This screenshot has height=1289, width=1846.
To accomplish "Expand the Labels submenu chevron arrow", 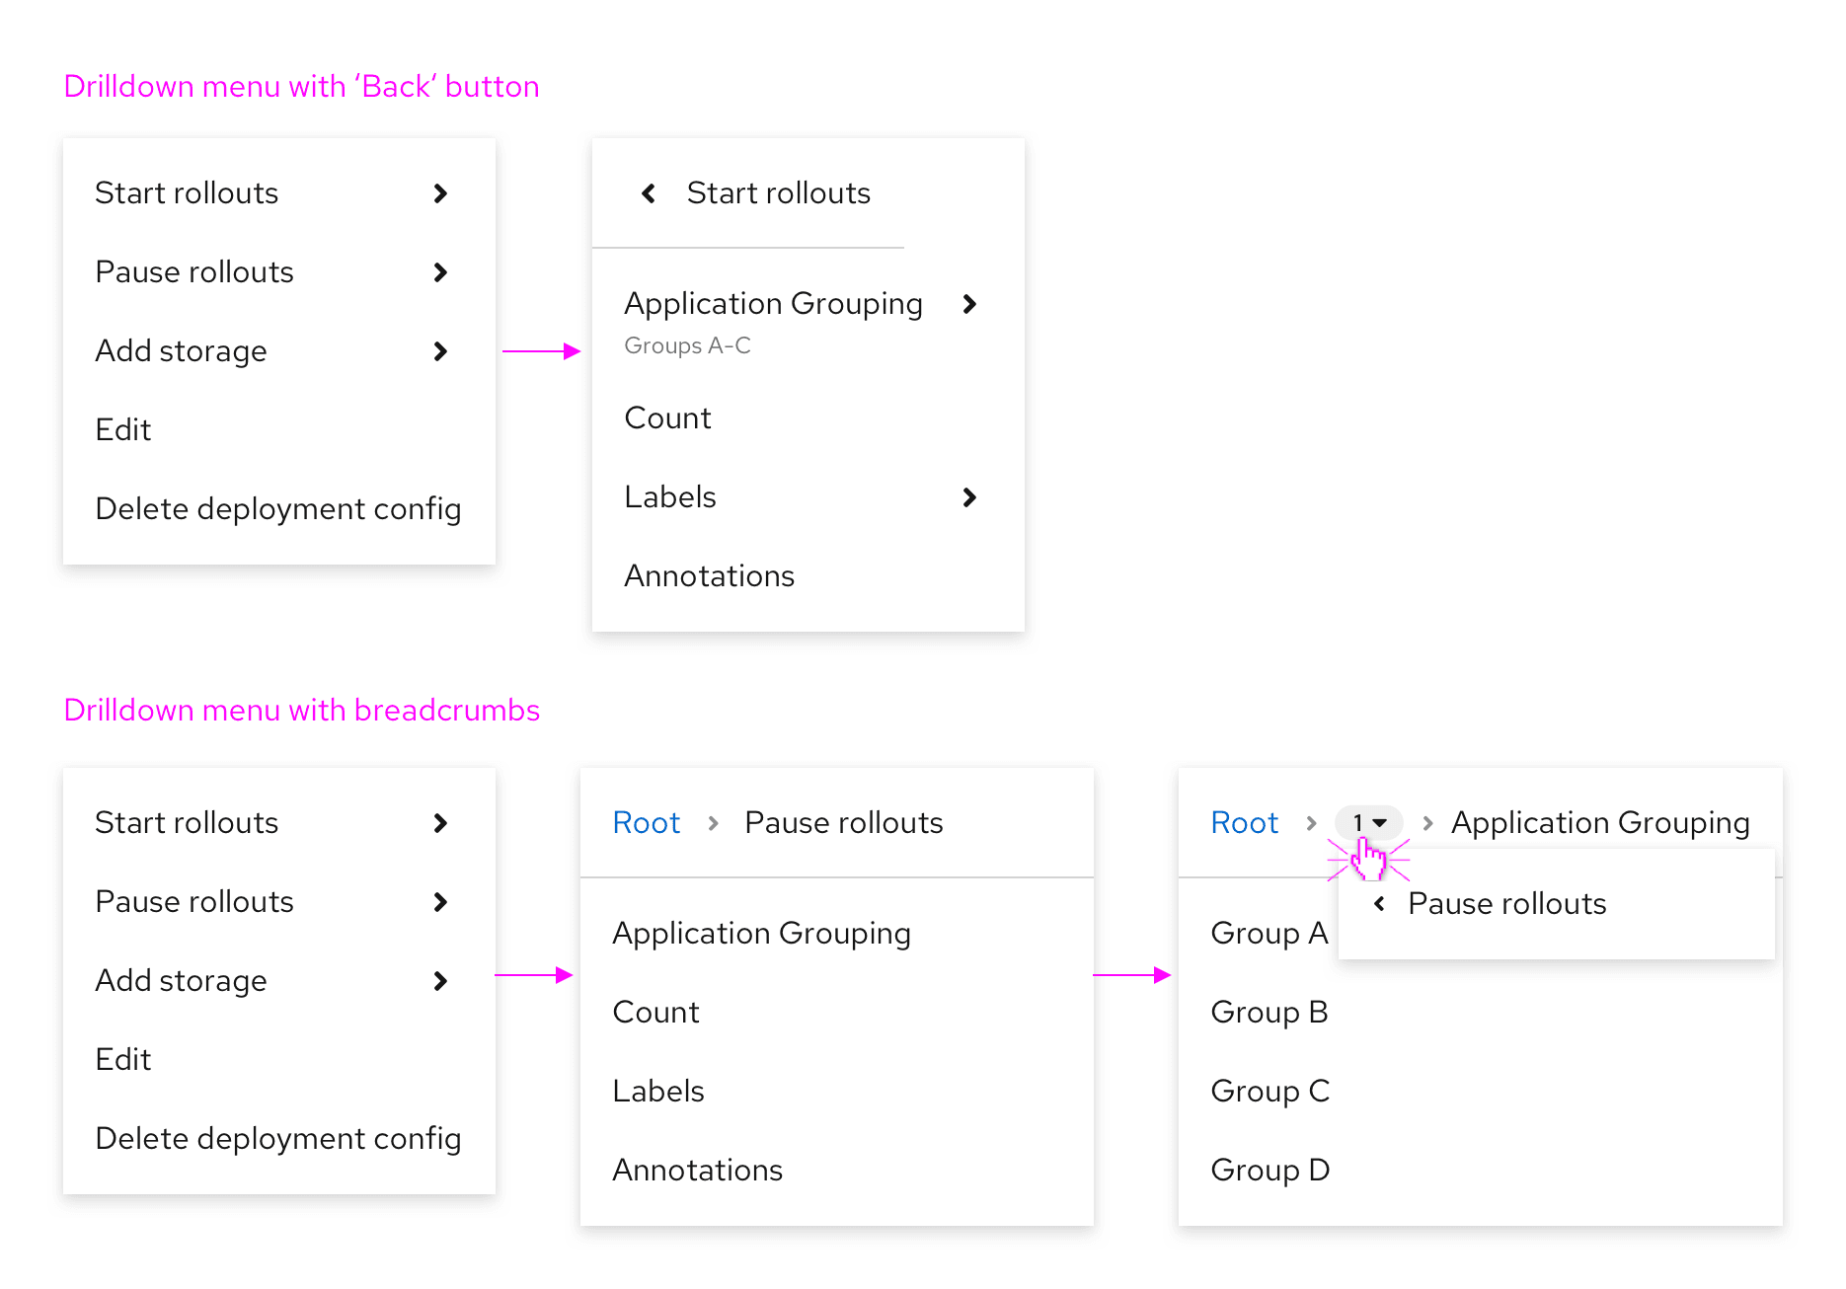I will (969, 497).
